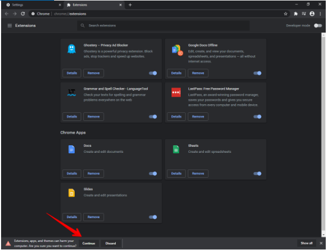Click the Docs app icon
Screen dimensions: 329x250
pos(71,149)
